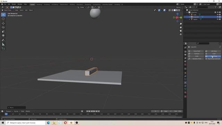Activate the Rotate tool
The width and height of the screenshot is (222, 125).
(x=3, y=27)
